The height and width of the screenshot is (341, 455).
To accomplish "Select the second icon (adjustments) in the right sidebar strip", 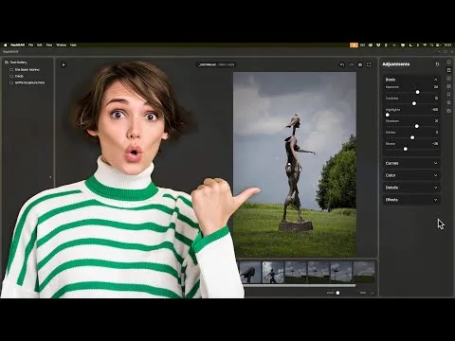I will tap(448, 70).
